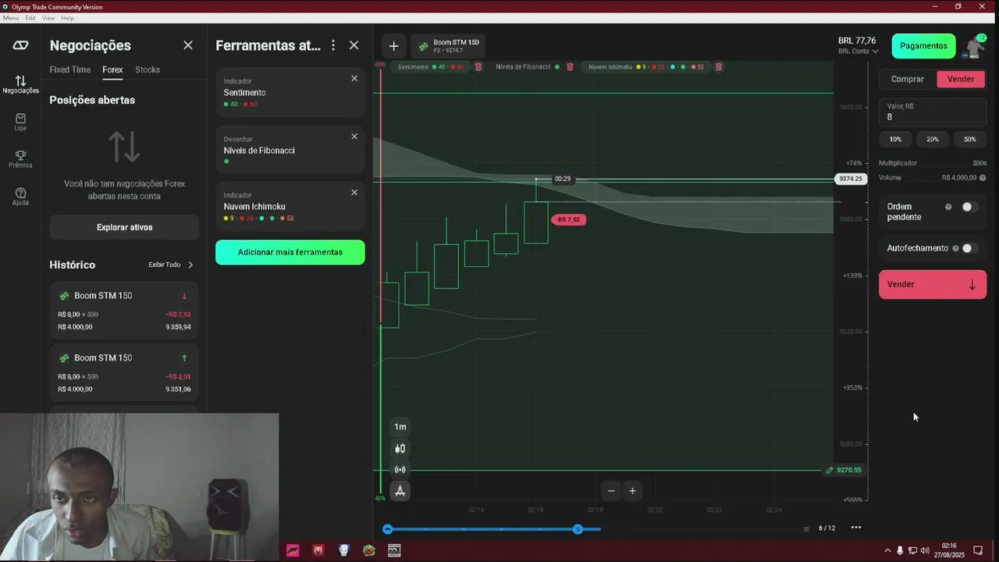The image size is (999, 562).
Task: Open the trading signals broadcast icon
Action: [400, 470]
